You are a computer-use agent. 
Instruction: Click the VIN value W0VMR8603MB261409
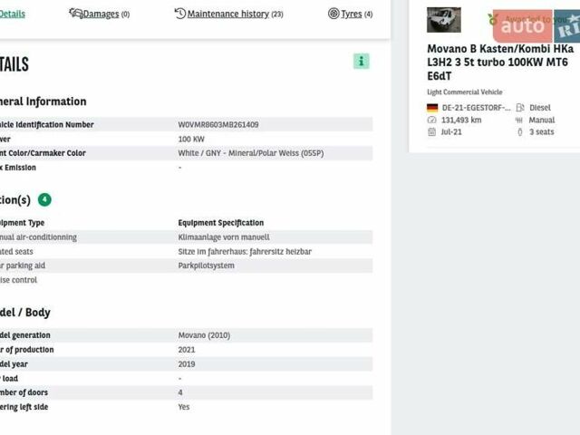[x=218, y=125]
